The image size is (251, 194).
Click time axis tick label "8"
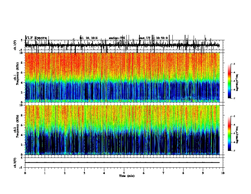click(x=183, y=173)
